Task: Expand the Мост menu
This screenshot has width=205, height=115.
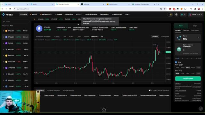Action: click(78, 14)
